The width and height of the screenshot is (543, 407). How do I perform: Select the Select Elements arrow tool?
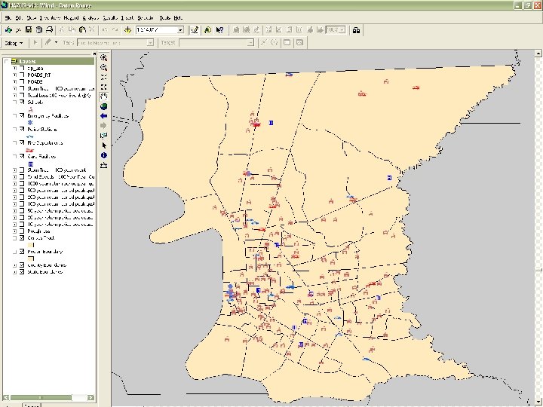103,145
